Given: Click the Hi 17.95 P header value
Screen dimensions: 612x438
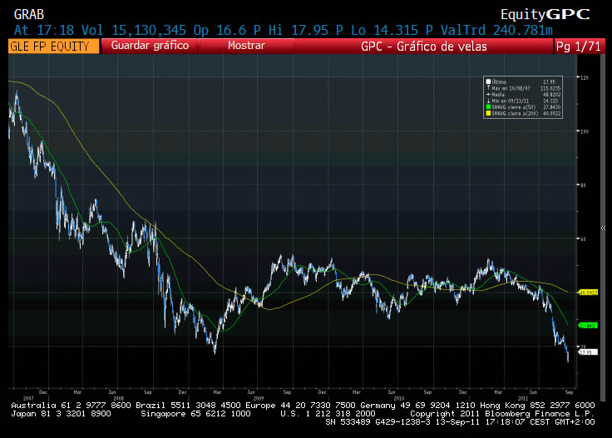Looking at the screenshot, I should click(305, 30).
